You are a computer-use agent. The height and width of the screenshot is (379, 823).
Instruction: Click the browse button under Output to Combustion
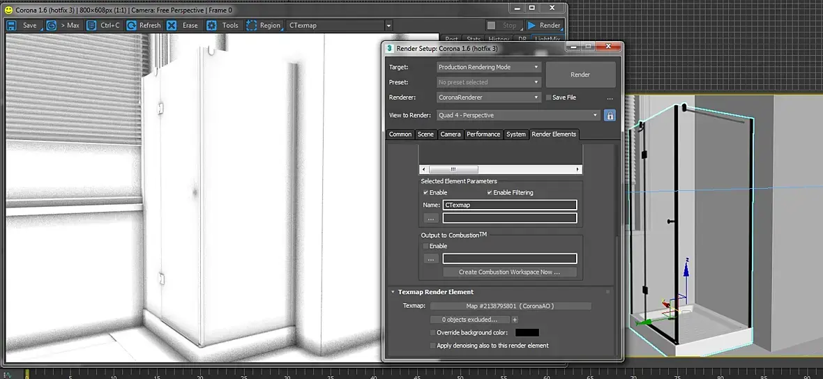(x=430, y=258)
